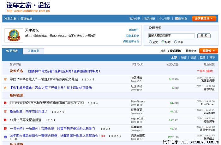Sort by 最后回复

(176, 51)
